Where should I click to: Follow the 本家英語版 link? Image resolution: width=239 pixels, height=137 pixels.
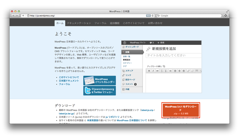click(93, 120)
